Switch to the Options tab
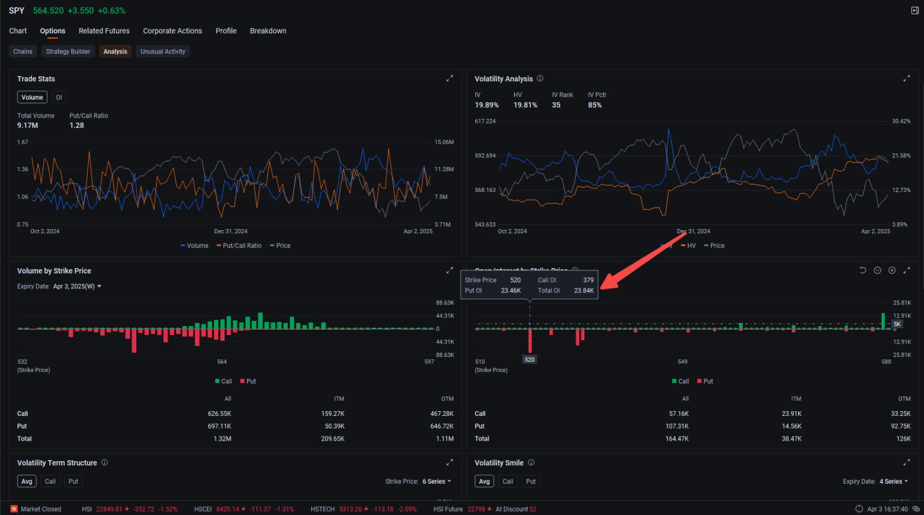Image resolution: width=924 pixels, height=515 pixels. (53, 31)
